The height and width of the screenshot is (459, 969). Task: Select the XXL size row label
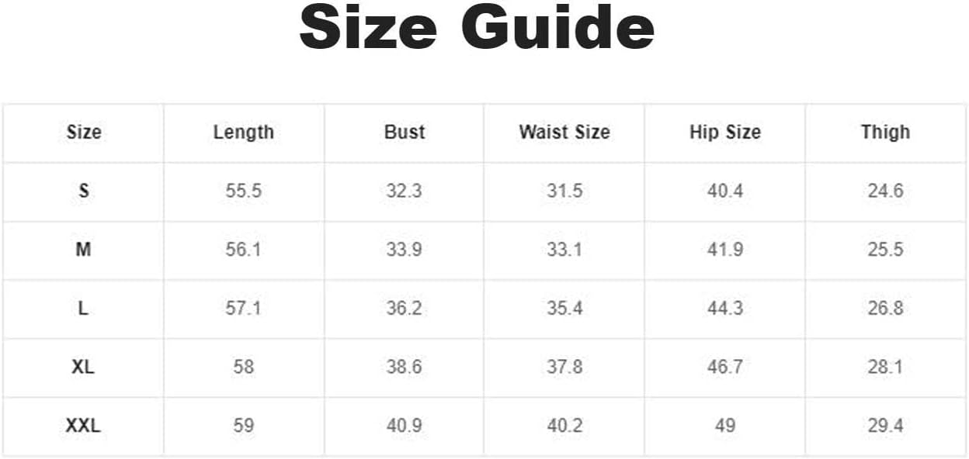(x=83, y=426)
